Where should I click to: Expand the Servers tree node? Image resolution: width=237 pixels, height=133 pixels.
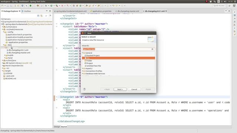click(x=1, y=19)
